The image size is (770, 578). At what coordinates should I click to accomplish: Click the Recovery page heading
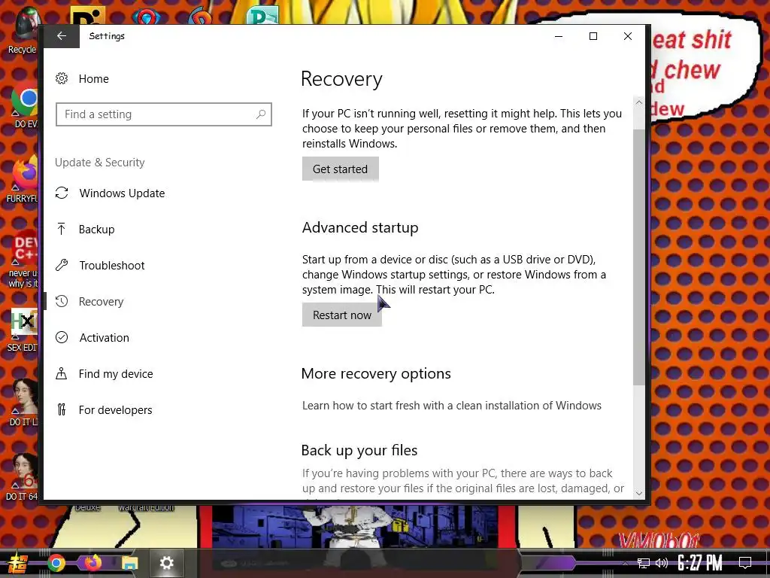coord(341,79)
